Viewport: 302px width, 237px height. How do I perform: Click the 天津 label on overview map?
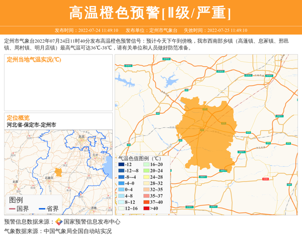coord(95,155)
